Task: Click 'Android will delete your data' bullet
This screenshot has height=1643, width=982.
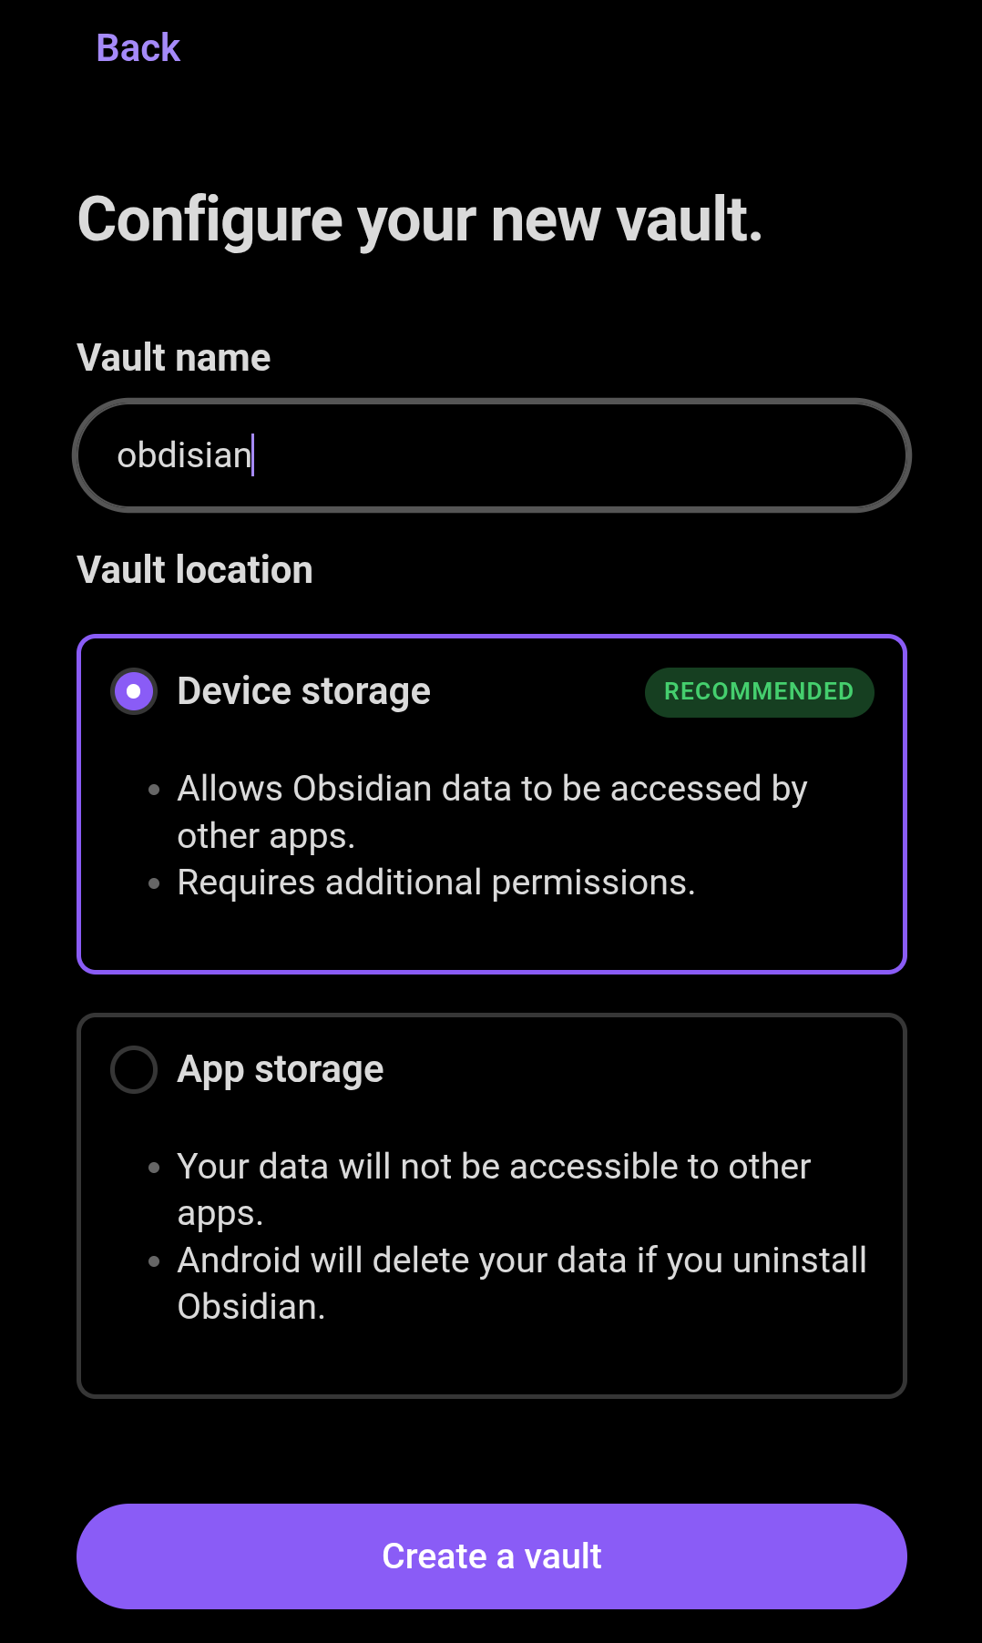Action: 521,1260
